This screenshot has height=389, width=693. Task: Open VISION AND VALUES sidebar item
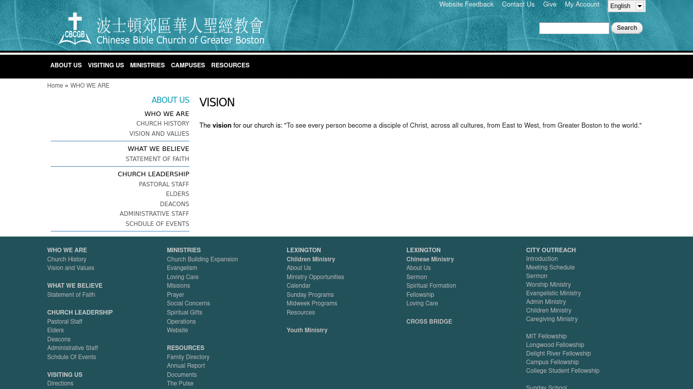point(159,134)
